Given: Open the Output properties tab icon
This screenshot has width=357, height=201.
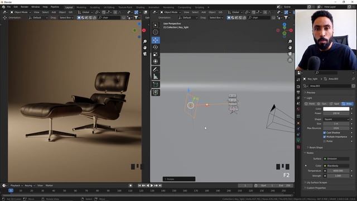Looking at the screenshot, I should point(298,92).
